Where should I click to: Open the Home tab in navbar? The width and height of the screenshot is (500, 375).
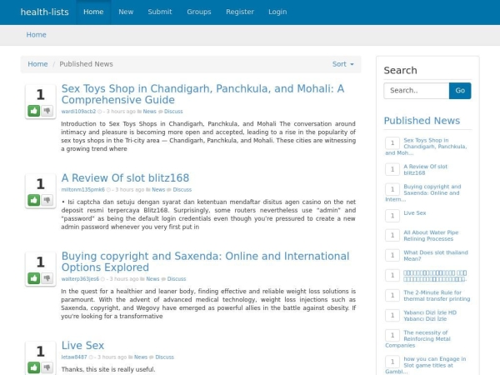(x=93, y=12)
